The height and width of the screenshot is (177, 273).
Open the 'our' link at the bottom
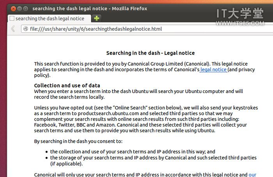(x=252, y=174)
